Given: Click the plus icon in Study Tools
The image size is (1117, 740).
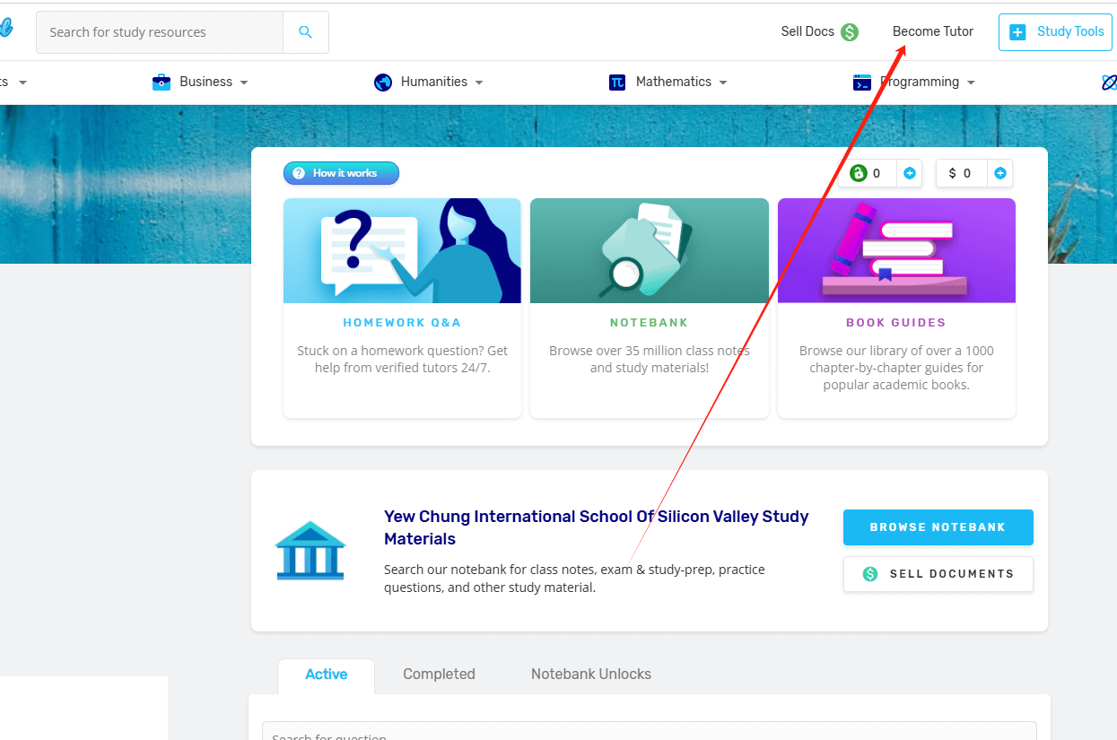Looking at the screenshot, I should click(x=1017, y=32).
